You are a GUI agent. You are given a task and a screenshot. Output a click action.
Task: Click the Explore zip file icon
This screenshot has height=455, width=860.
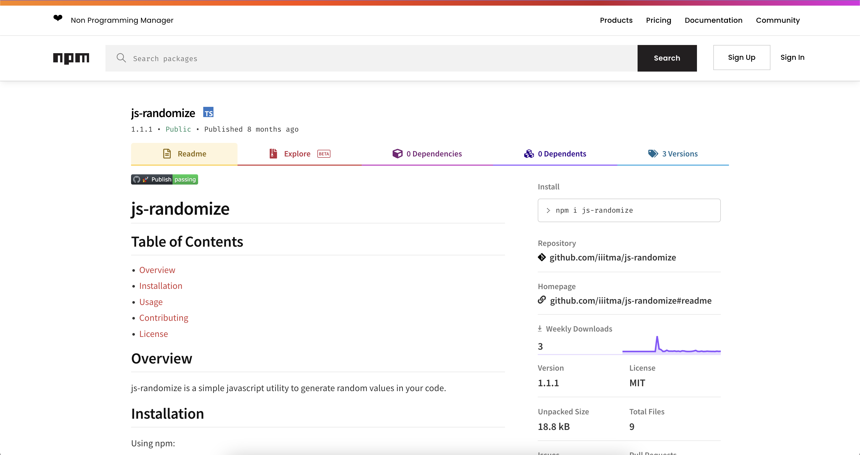pyautogui.click(x=273, y=154)
